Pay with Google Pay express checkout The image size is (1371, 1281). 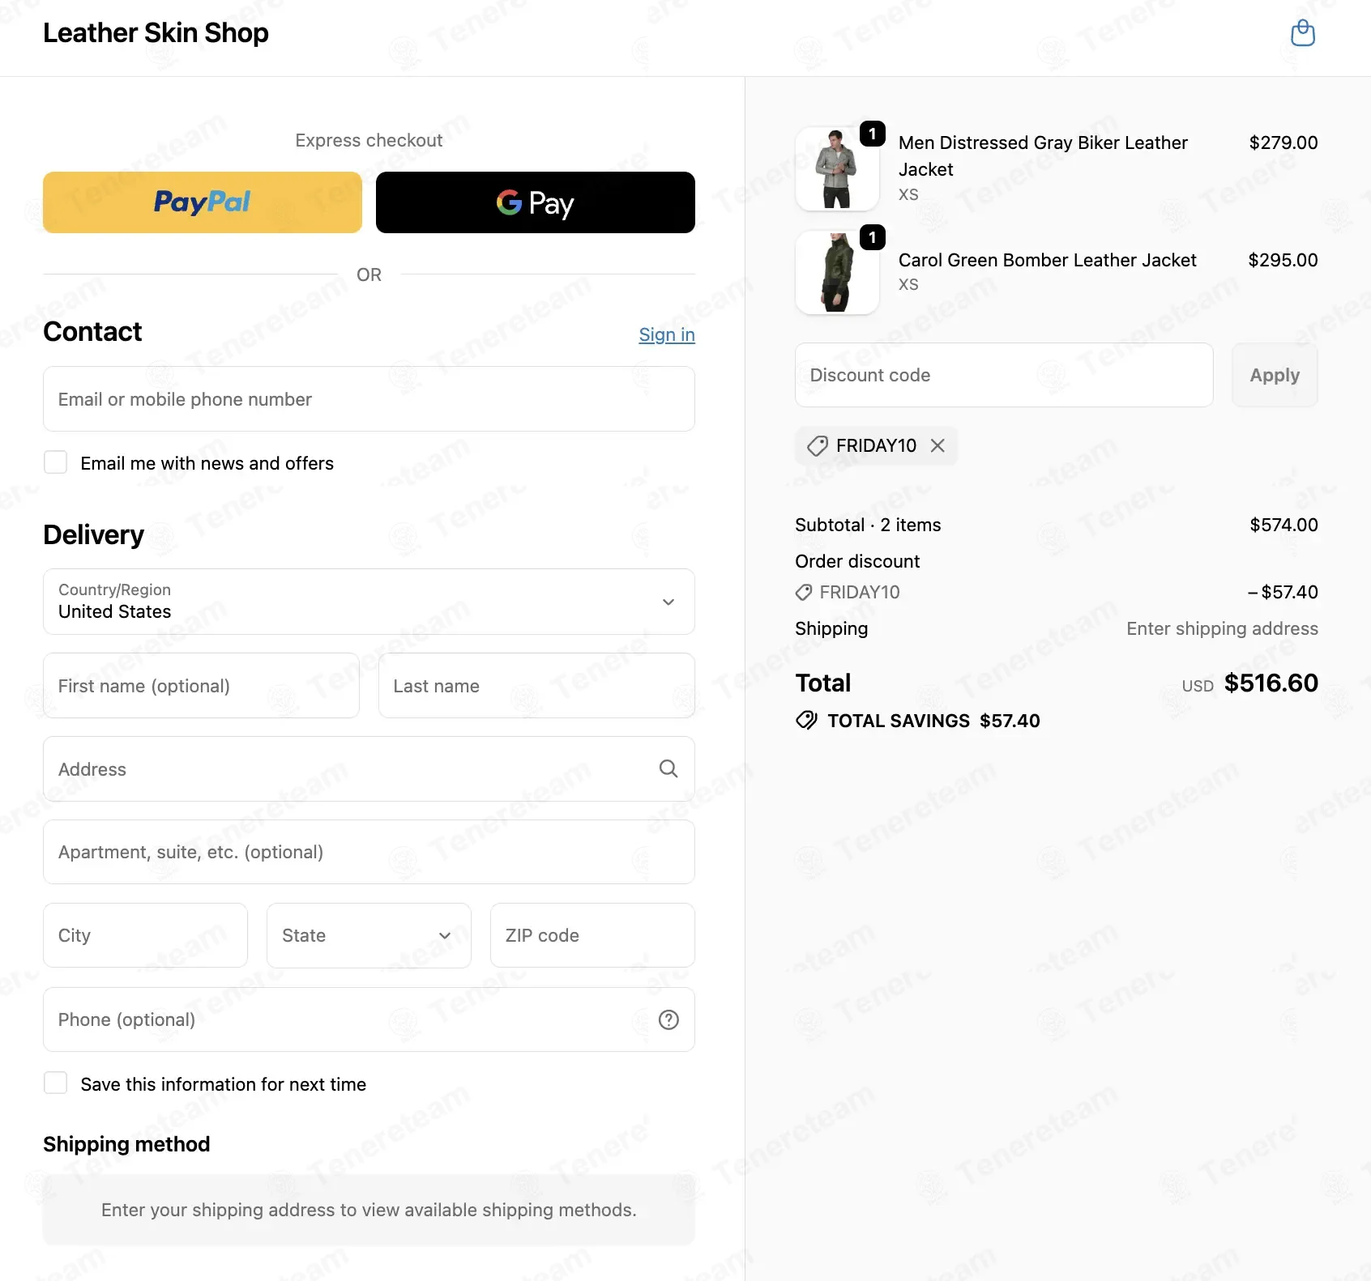coord(536,202)
